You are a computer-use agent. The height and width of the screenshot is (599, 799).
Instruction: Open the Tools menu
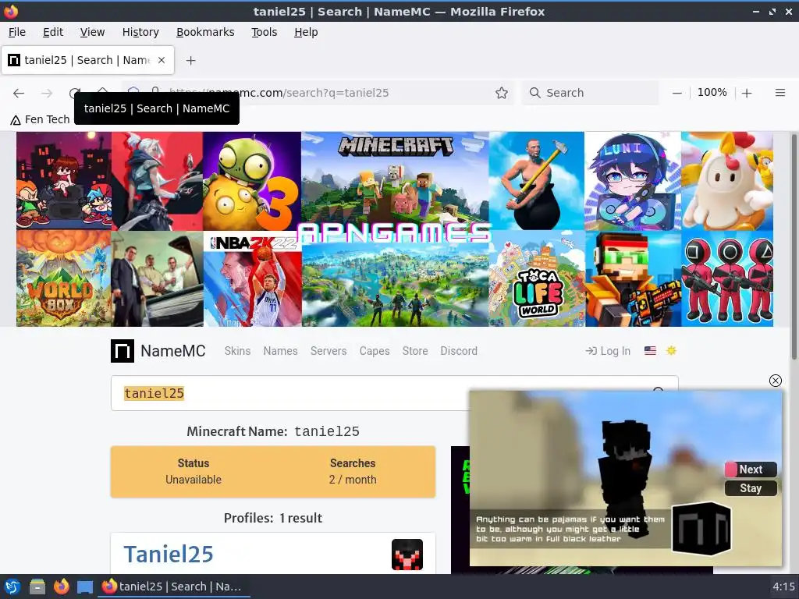click(264, 32)
